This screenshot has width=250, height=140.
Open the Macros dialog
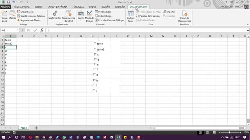click(12, 15)
